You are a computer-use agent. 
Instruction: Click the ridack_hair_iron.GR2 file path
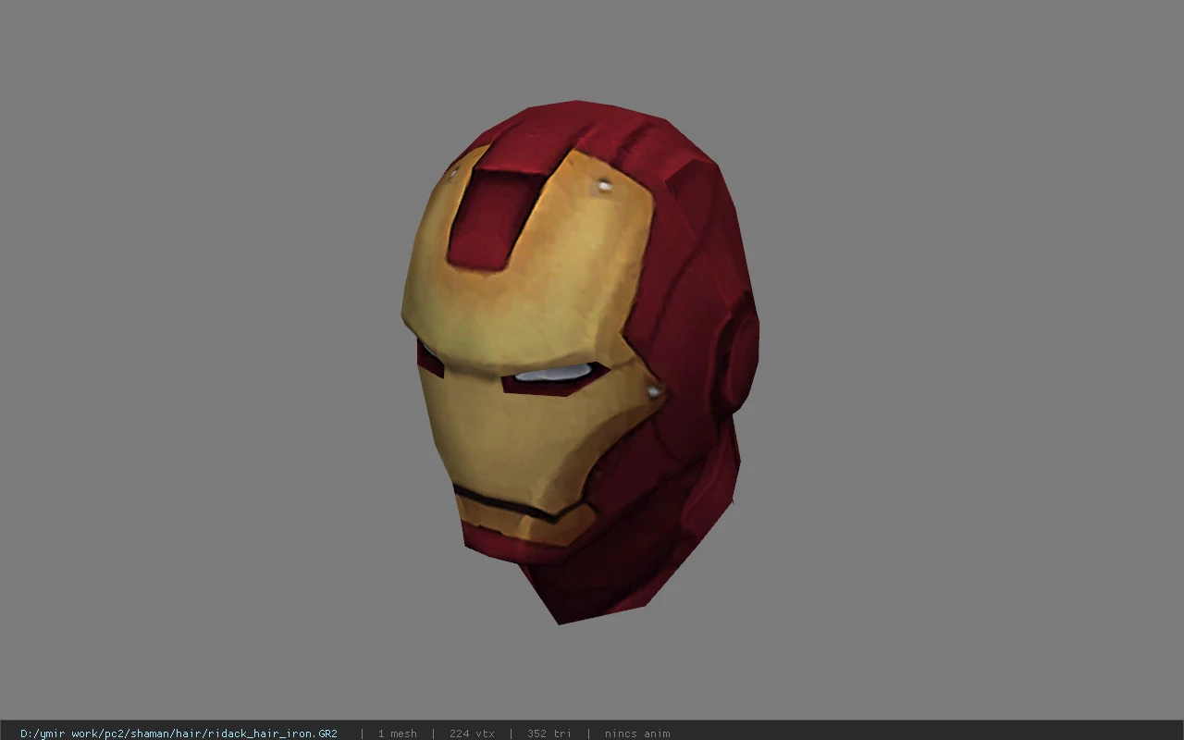pos(179,734)
